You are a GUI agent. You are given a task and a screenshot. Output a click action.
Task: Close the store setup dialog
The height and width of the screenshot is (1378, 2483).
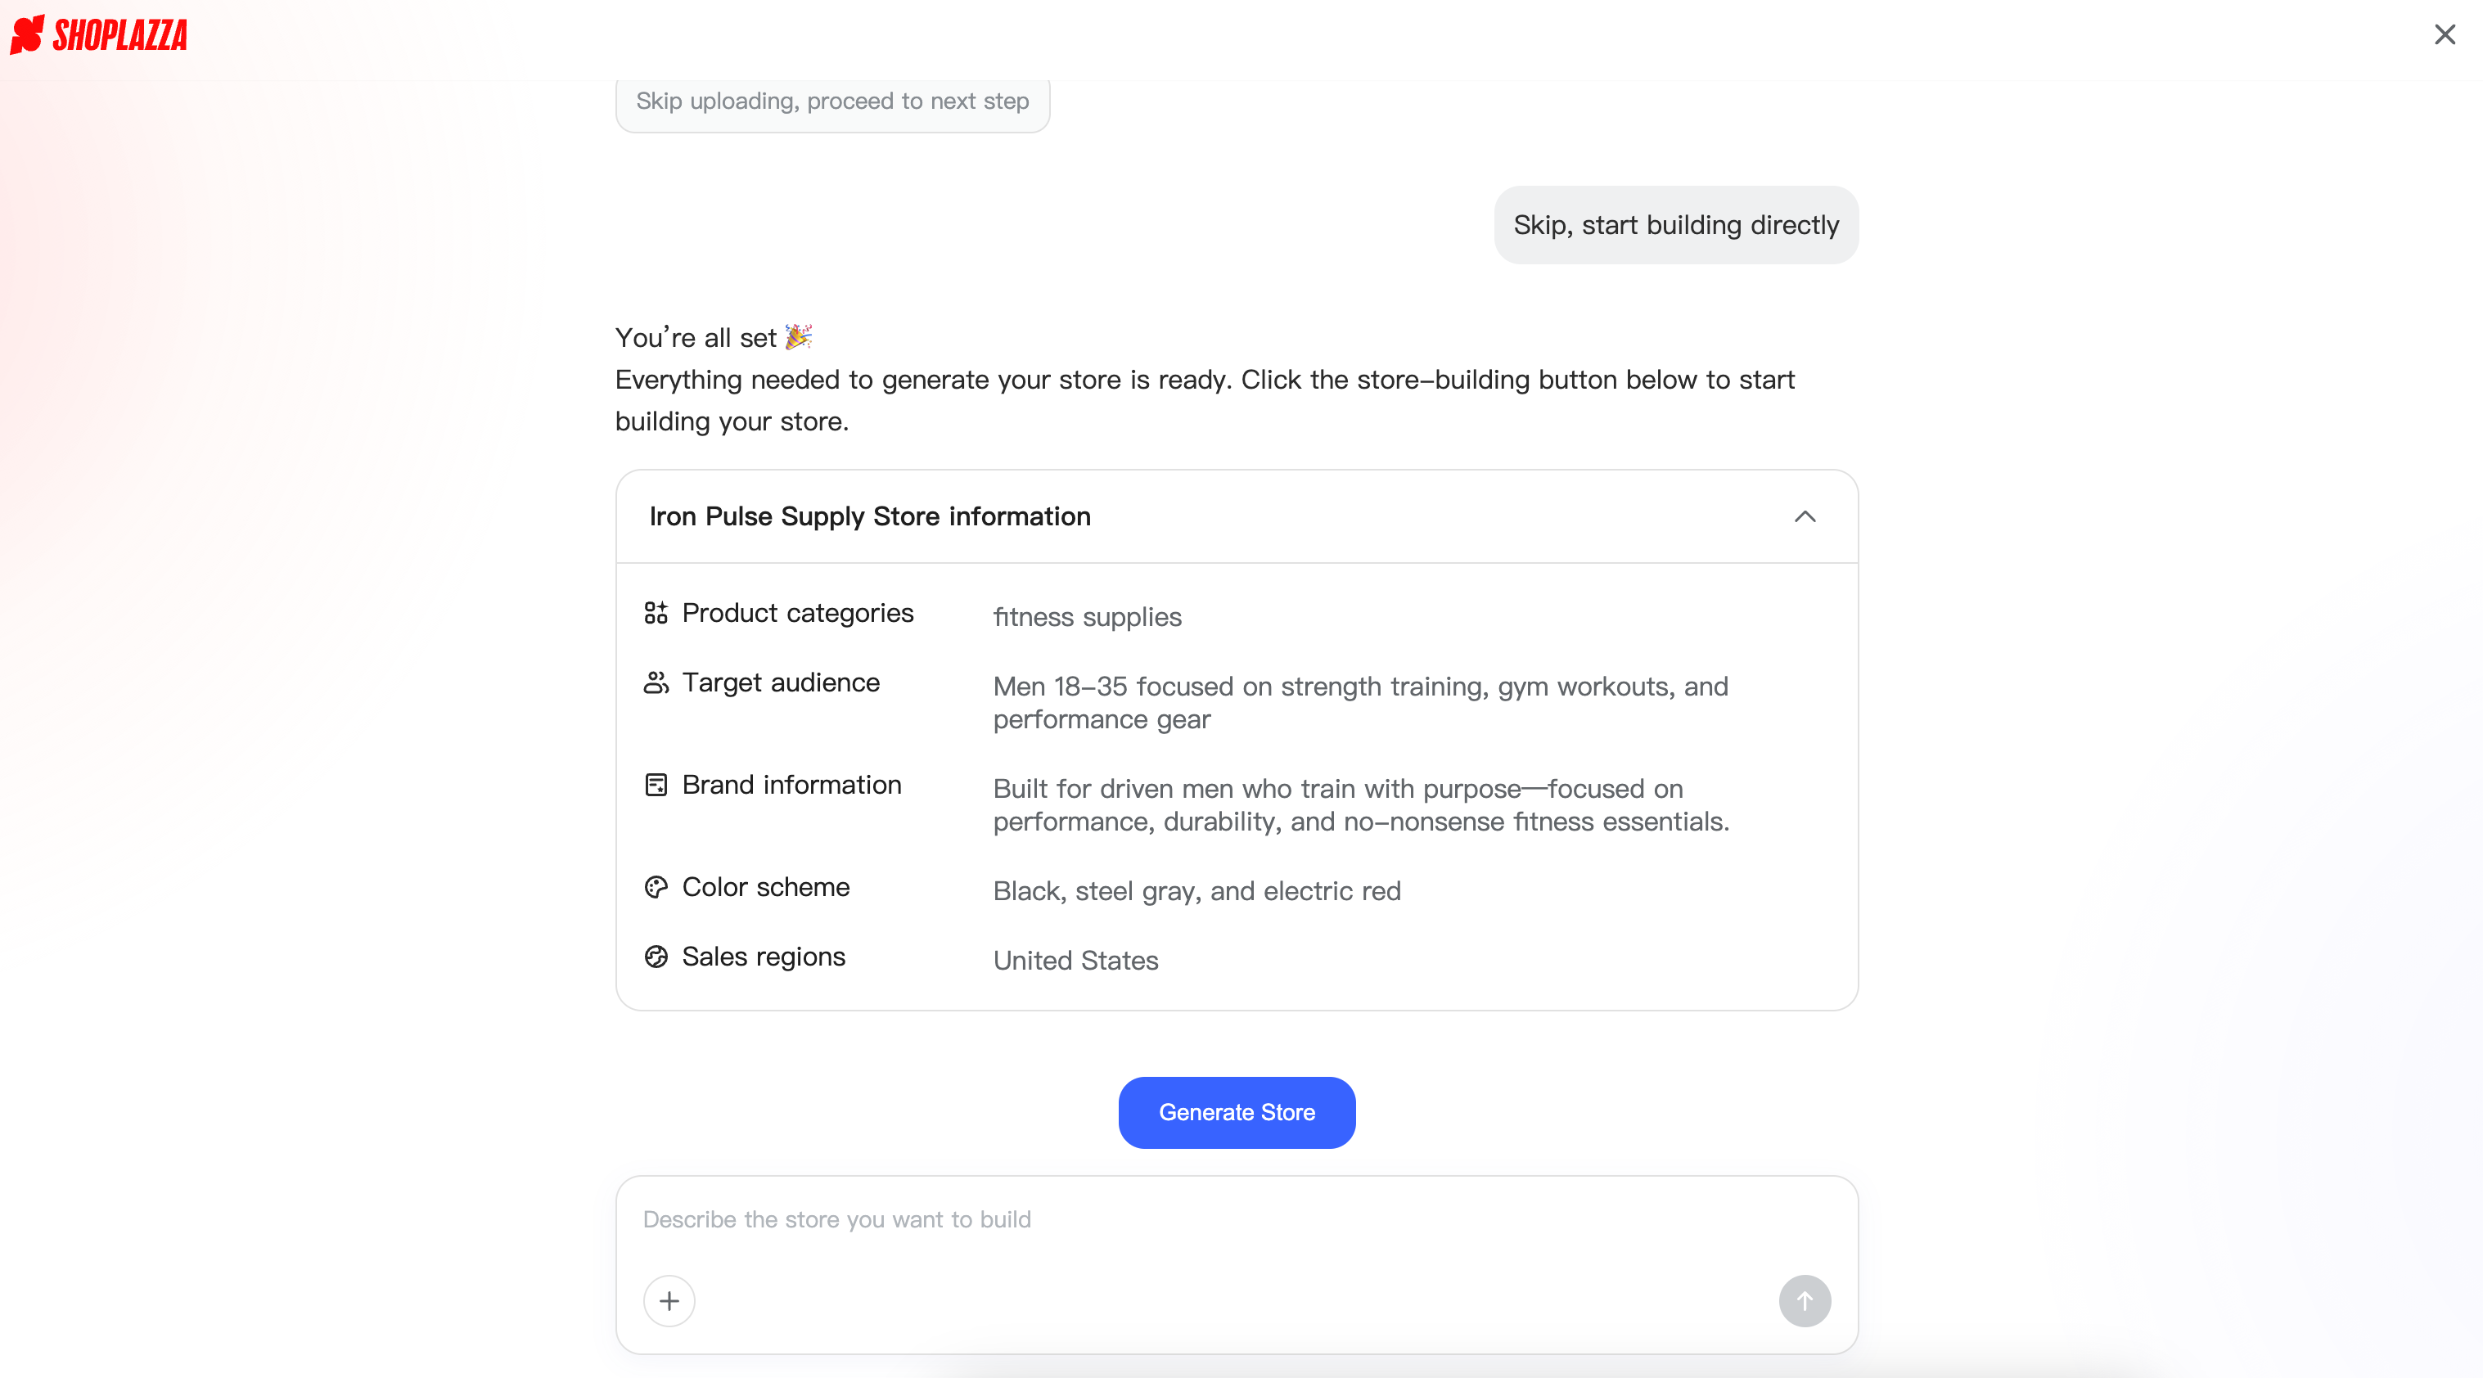point(2445,34)
